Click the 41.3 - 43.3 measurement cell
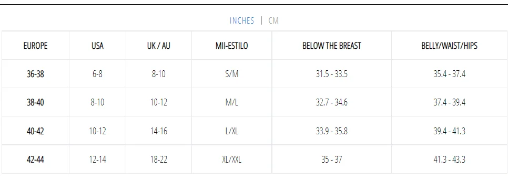The width and height of the screenshot is (508, 192). 449,159
